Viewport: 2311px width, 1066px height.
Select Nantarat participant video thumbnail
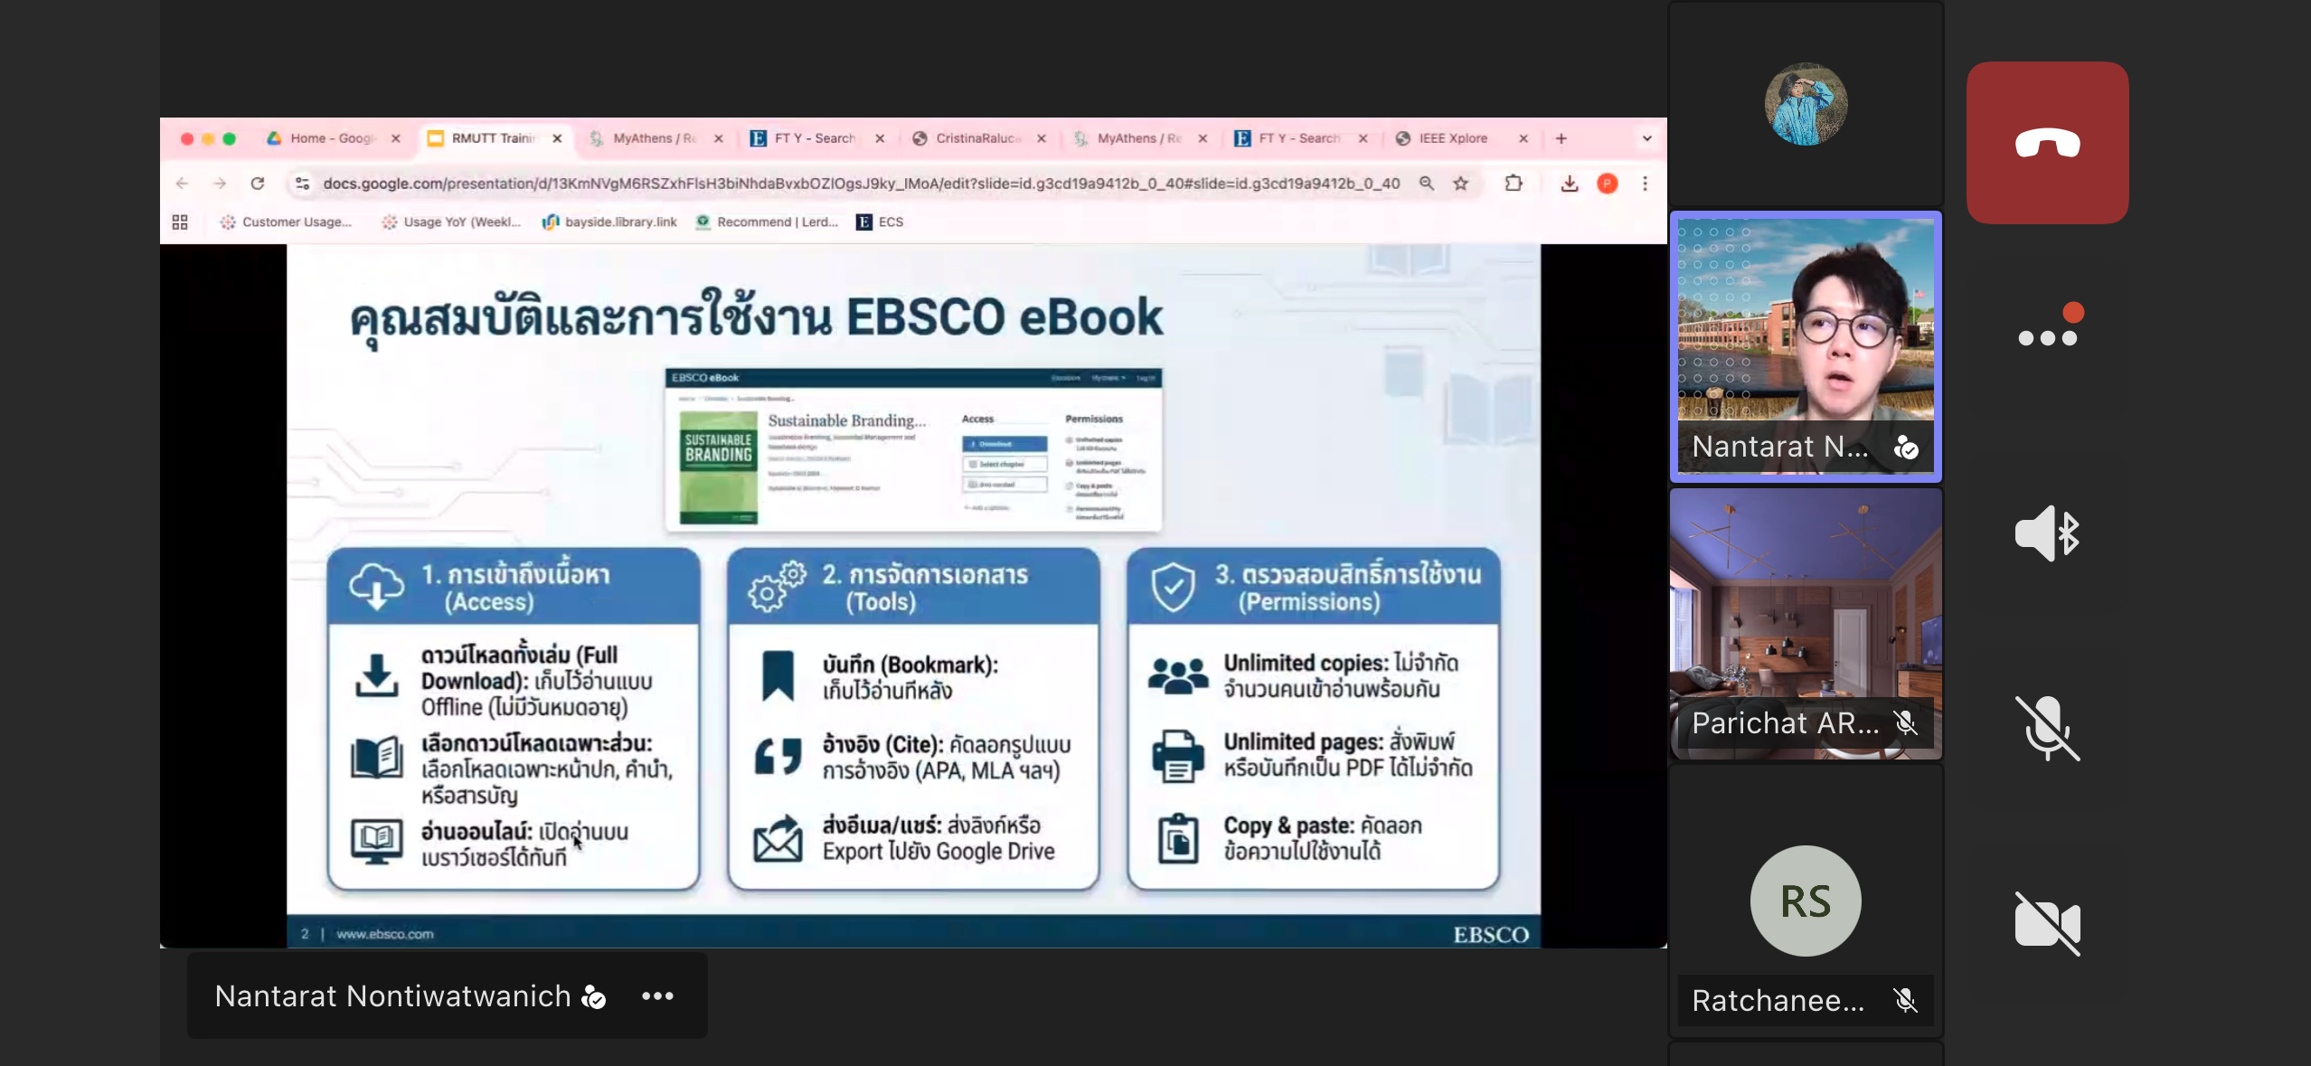[x=1805, y=346]
